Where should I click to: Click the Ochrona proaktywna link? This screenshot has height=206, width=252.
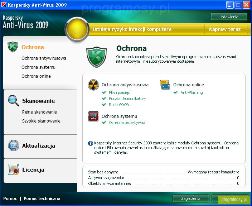[x=127, y=123]
